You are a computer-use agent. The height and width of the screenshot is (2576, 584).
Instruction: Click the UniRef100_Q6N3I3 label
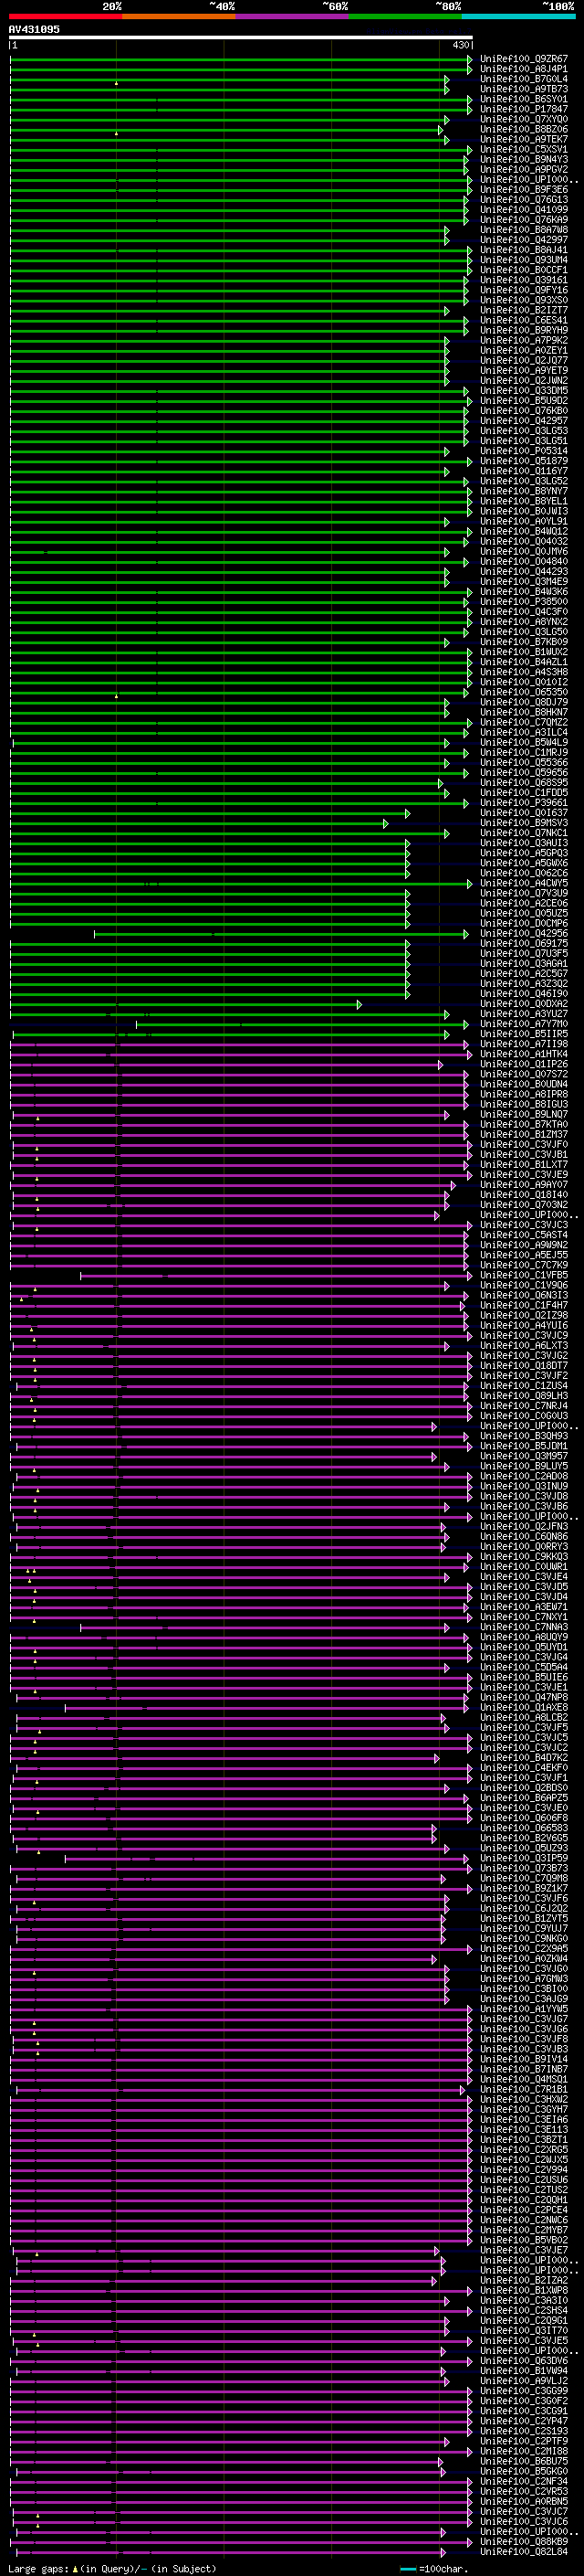[x=524, y=1295]
